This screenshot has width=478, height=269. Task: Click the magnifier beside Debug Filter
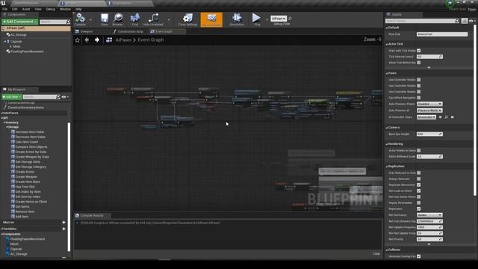290,19
